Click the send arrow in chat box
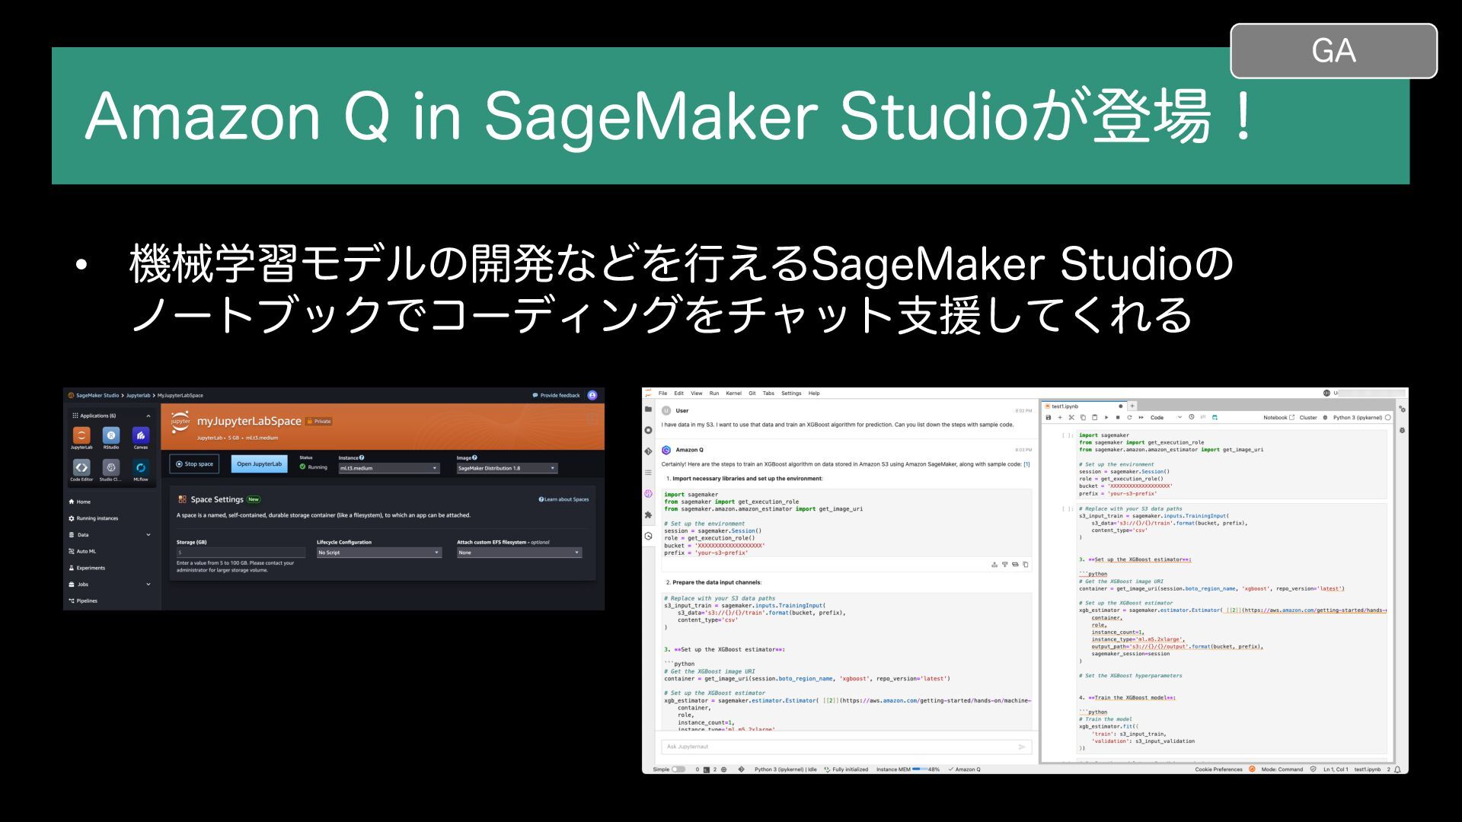This screenshot has height=822, width=1462. [x=1022, y=747]
